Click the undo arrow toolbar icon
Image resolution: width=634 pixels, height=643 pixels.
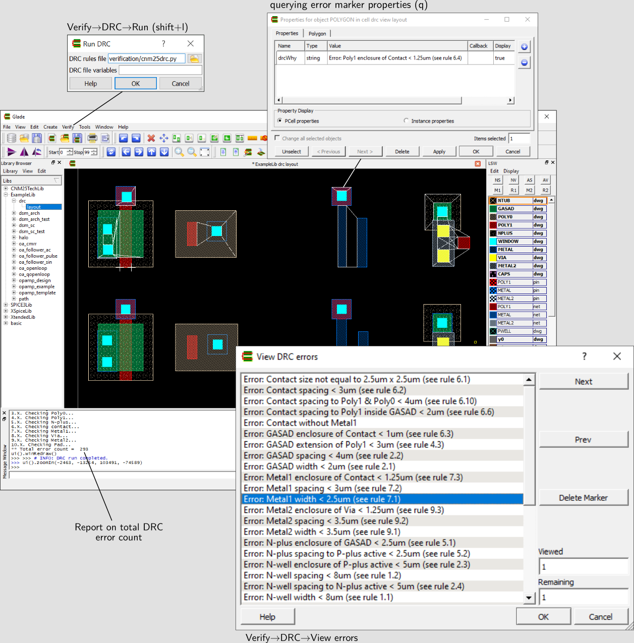click(123, 138)
